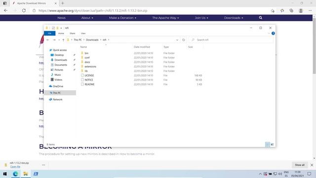Click Downloads in the Explorer breadcrumb path
The width and height of the screenshot is (316, 178).
pyautogui.click(x=92, y=40)
